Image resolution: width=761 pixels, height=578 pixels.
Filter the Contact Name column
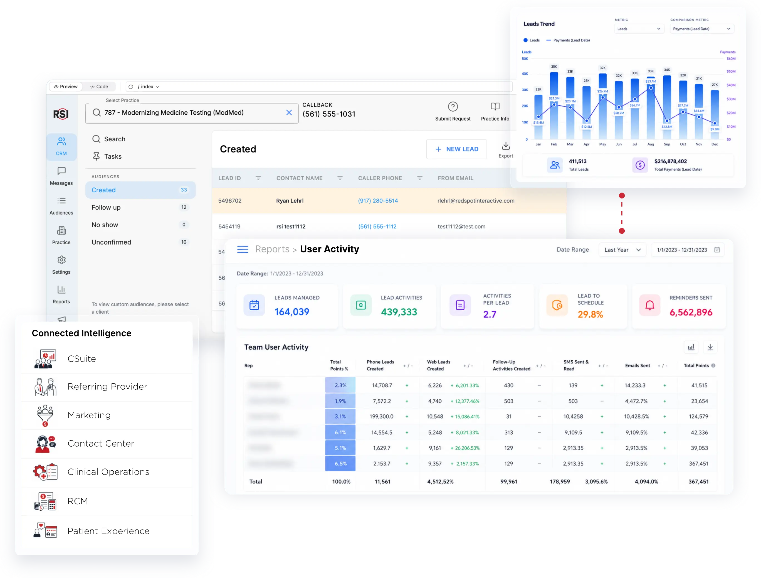coord(340,178)
